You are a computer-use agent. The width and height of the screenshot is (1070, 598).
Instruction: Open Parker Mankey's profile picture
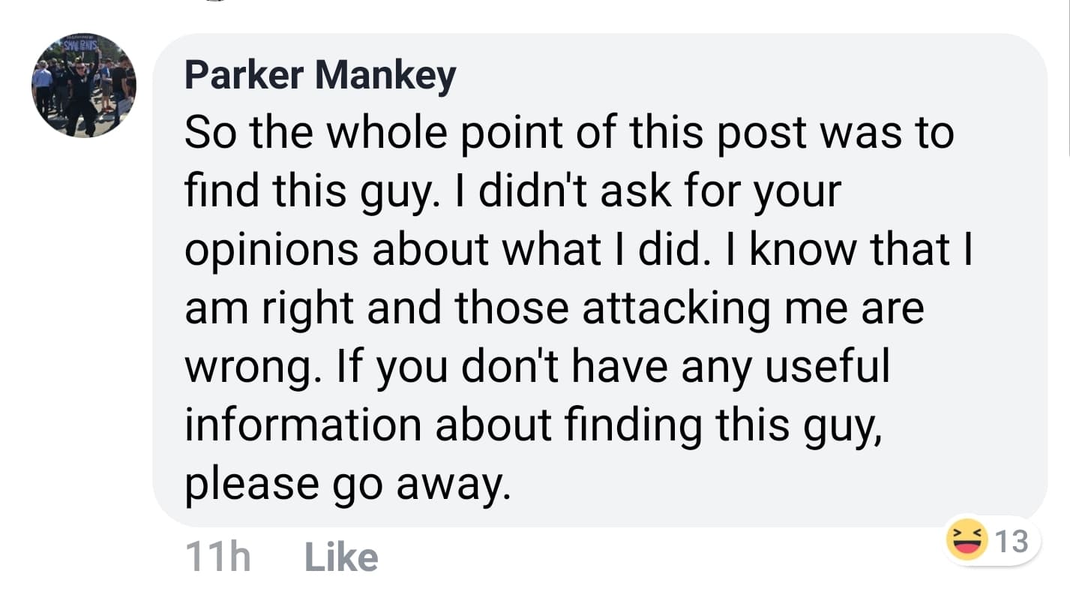point(83,85)
